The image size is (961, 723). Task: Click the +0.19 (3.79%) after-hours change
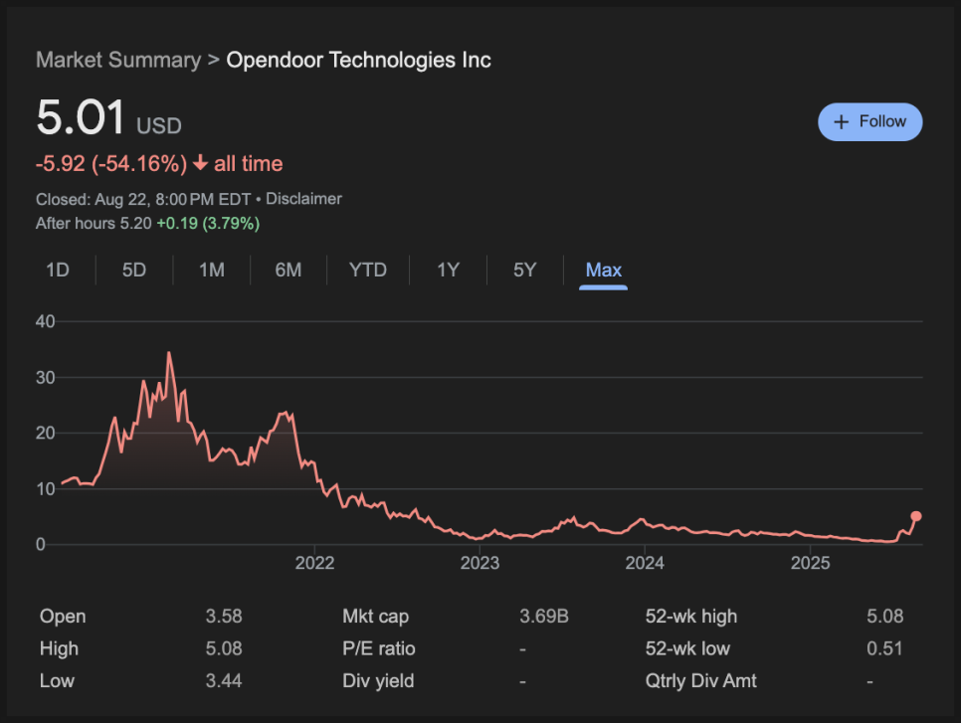[x=208, y=223]
